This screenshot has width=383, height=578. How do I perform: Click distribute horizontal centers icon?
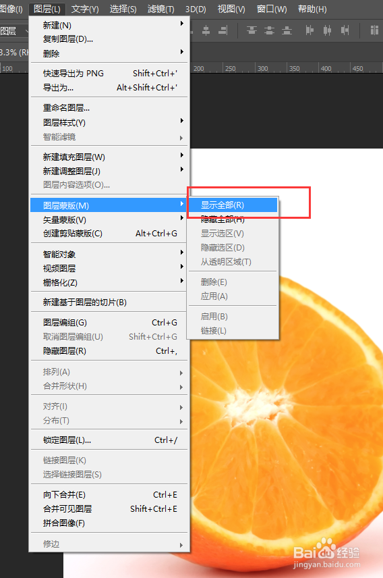pos(327,30)
